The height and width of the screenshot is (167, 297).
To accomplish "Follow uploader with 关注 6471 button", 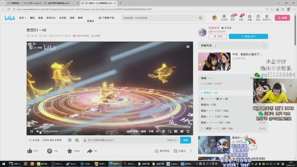I will [248, 36].
